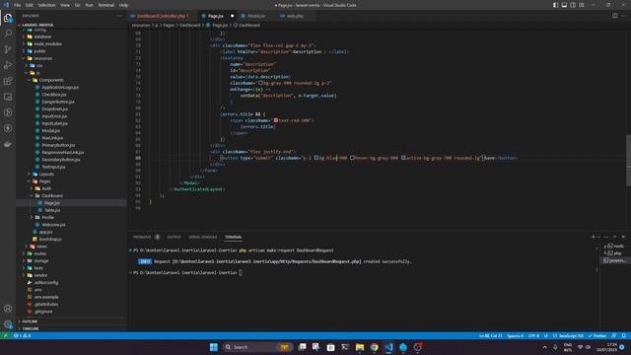
Task: Open the Edit menu
Action: (29, 5)
